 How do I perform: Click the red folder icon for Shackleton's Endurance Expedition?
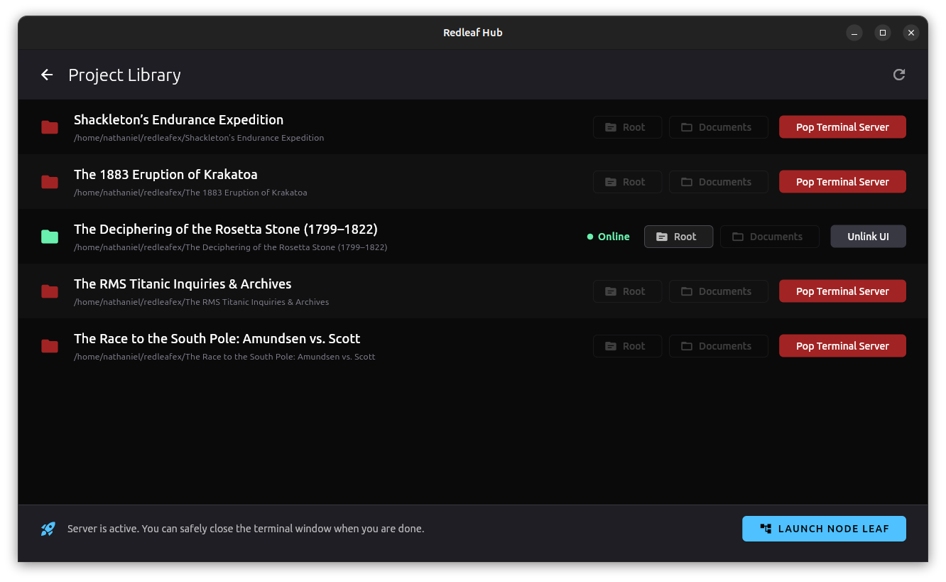[50, 127]
